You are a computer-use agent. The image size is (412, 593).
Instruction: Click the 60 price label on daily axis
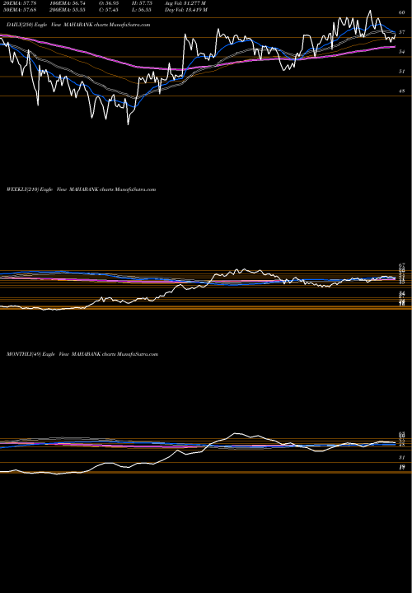[x=402, y=12]
